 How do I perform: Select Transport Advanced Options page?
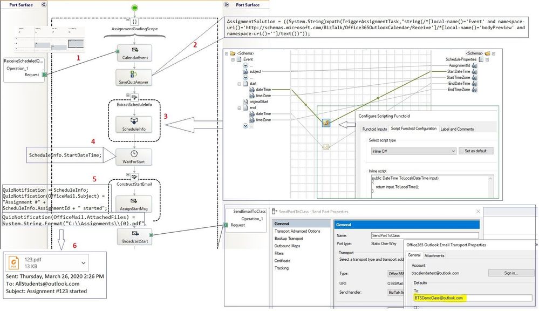[x=297, y=231]
